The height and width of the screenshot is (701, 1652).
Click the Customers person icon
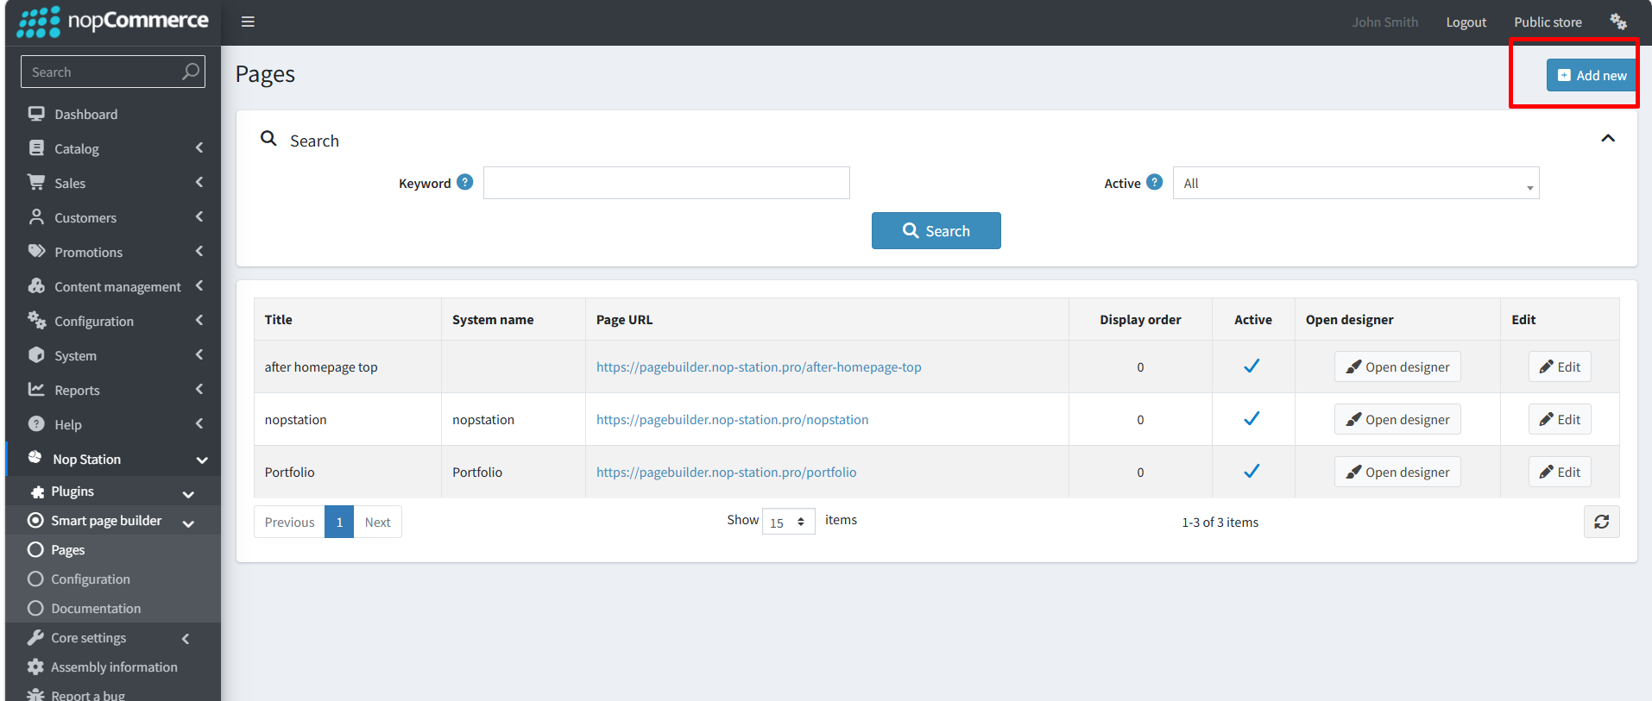pos(36,216)
